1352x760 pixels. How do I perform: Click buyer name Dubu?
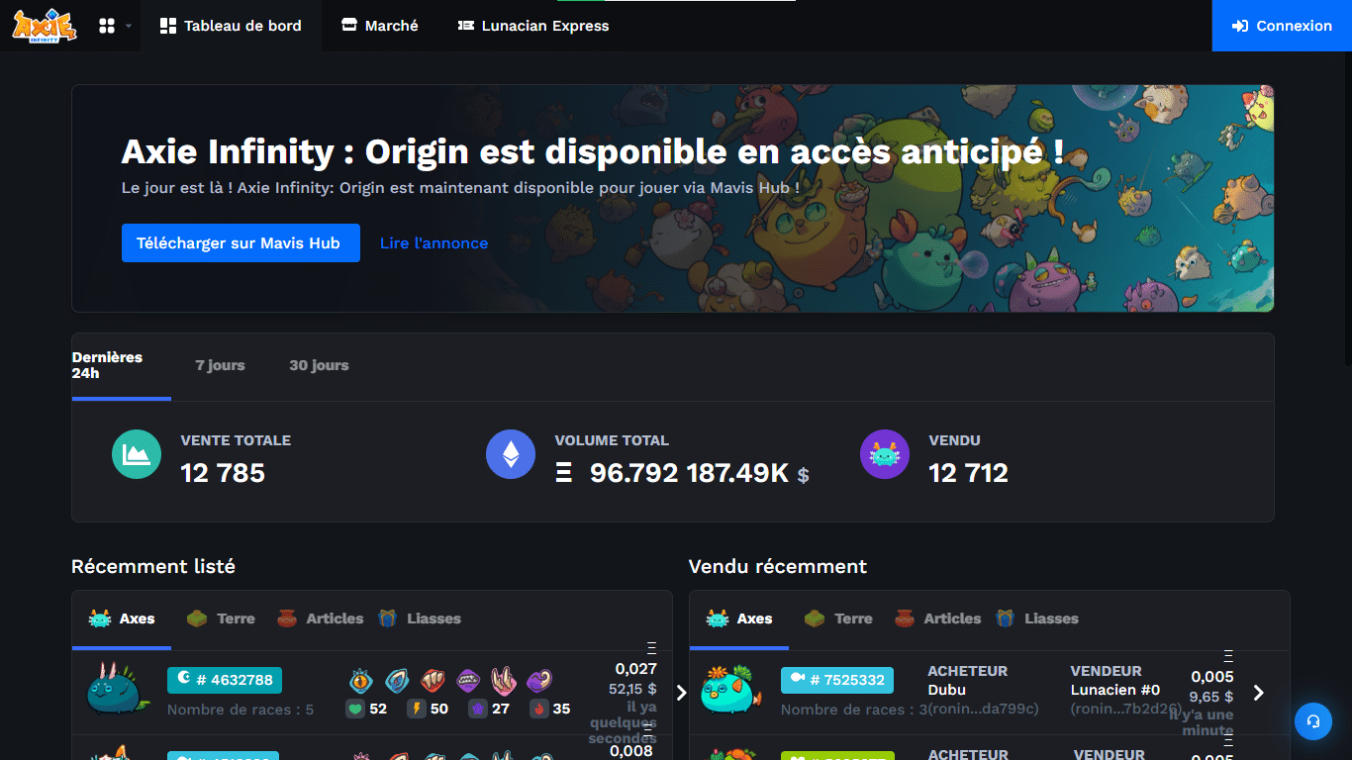point(946,690)
